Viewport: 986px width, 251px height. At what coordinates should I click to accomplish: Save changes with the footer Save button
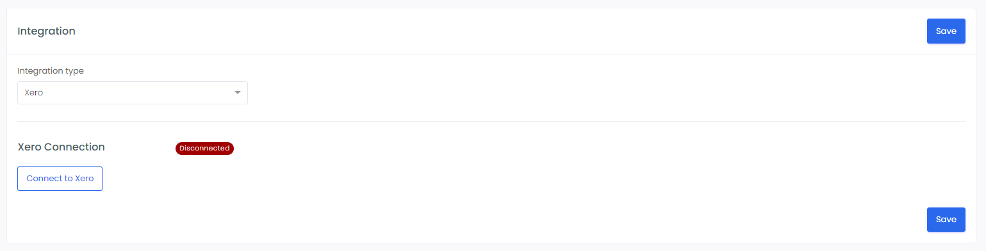[946, 220]
